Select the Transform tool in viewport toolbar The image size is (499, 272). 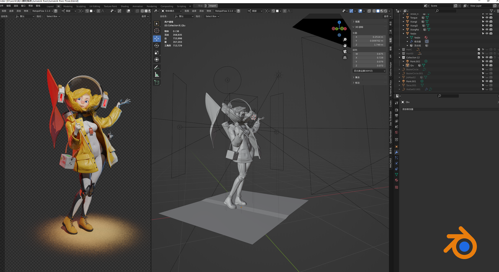157,60
